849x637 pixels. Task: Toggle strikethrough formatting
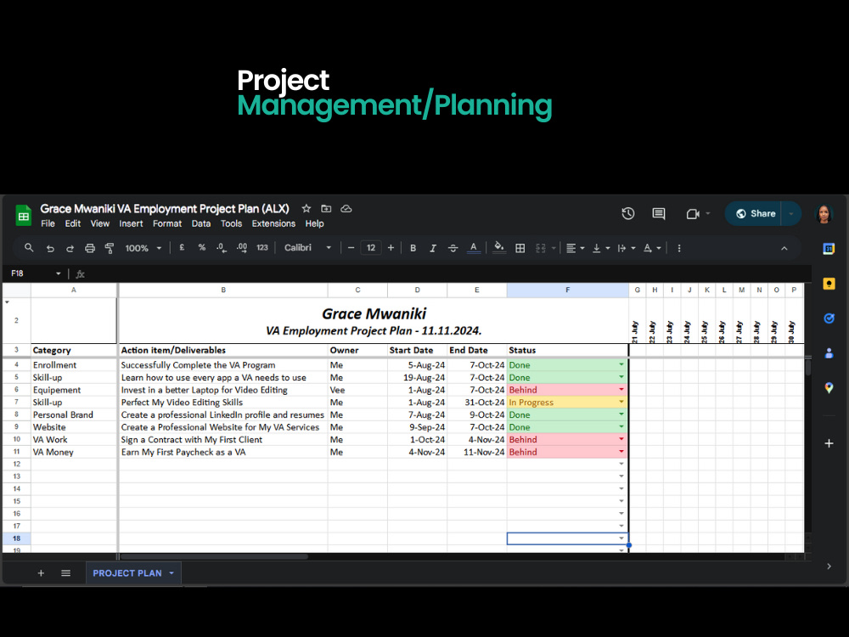point(453,248)
